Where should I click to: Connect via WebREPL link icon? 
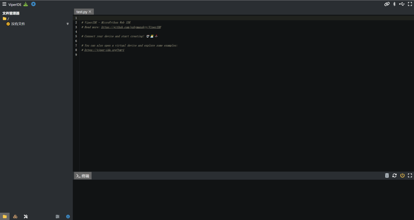387,4
